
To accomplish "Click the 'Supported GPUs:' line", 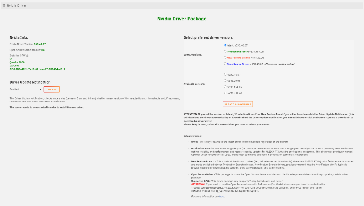I will 237,181.
